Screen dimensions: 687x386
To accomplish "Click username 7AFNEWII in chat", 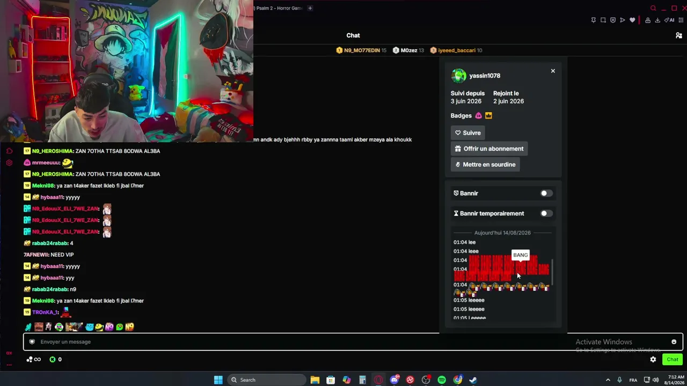I will (x=35, y=255).
